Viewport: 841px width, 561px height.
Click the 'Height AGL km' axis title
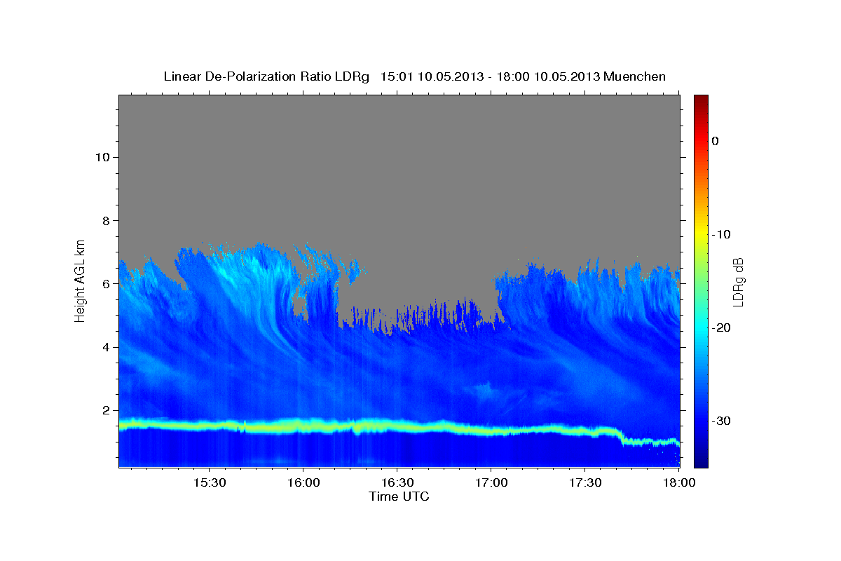[x=81, y=280]
